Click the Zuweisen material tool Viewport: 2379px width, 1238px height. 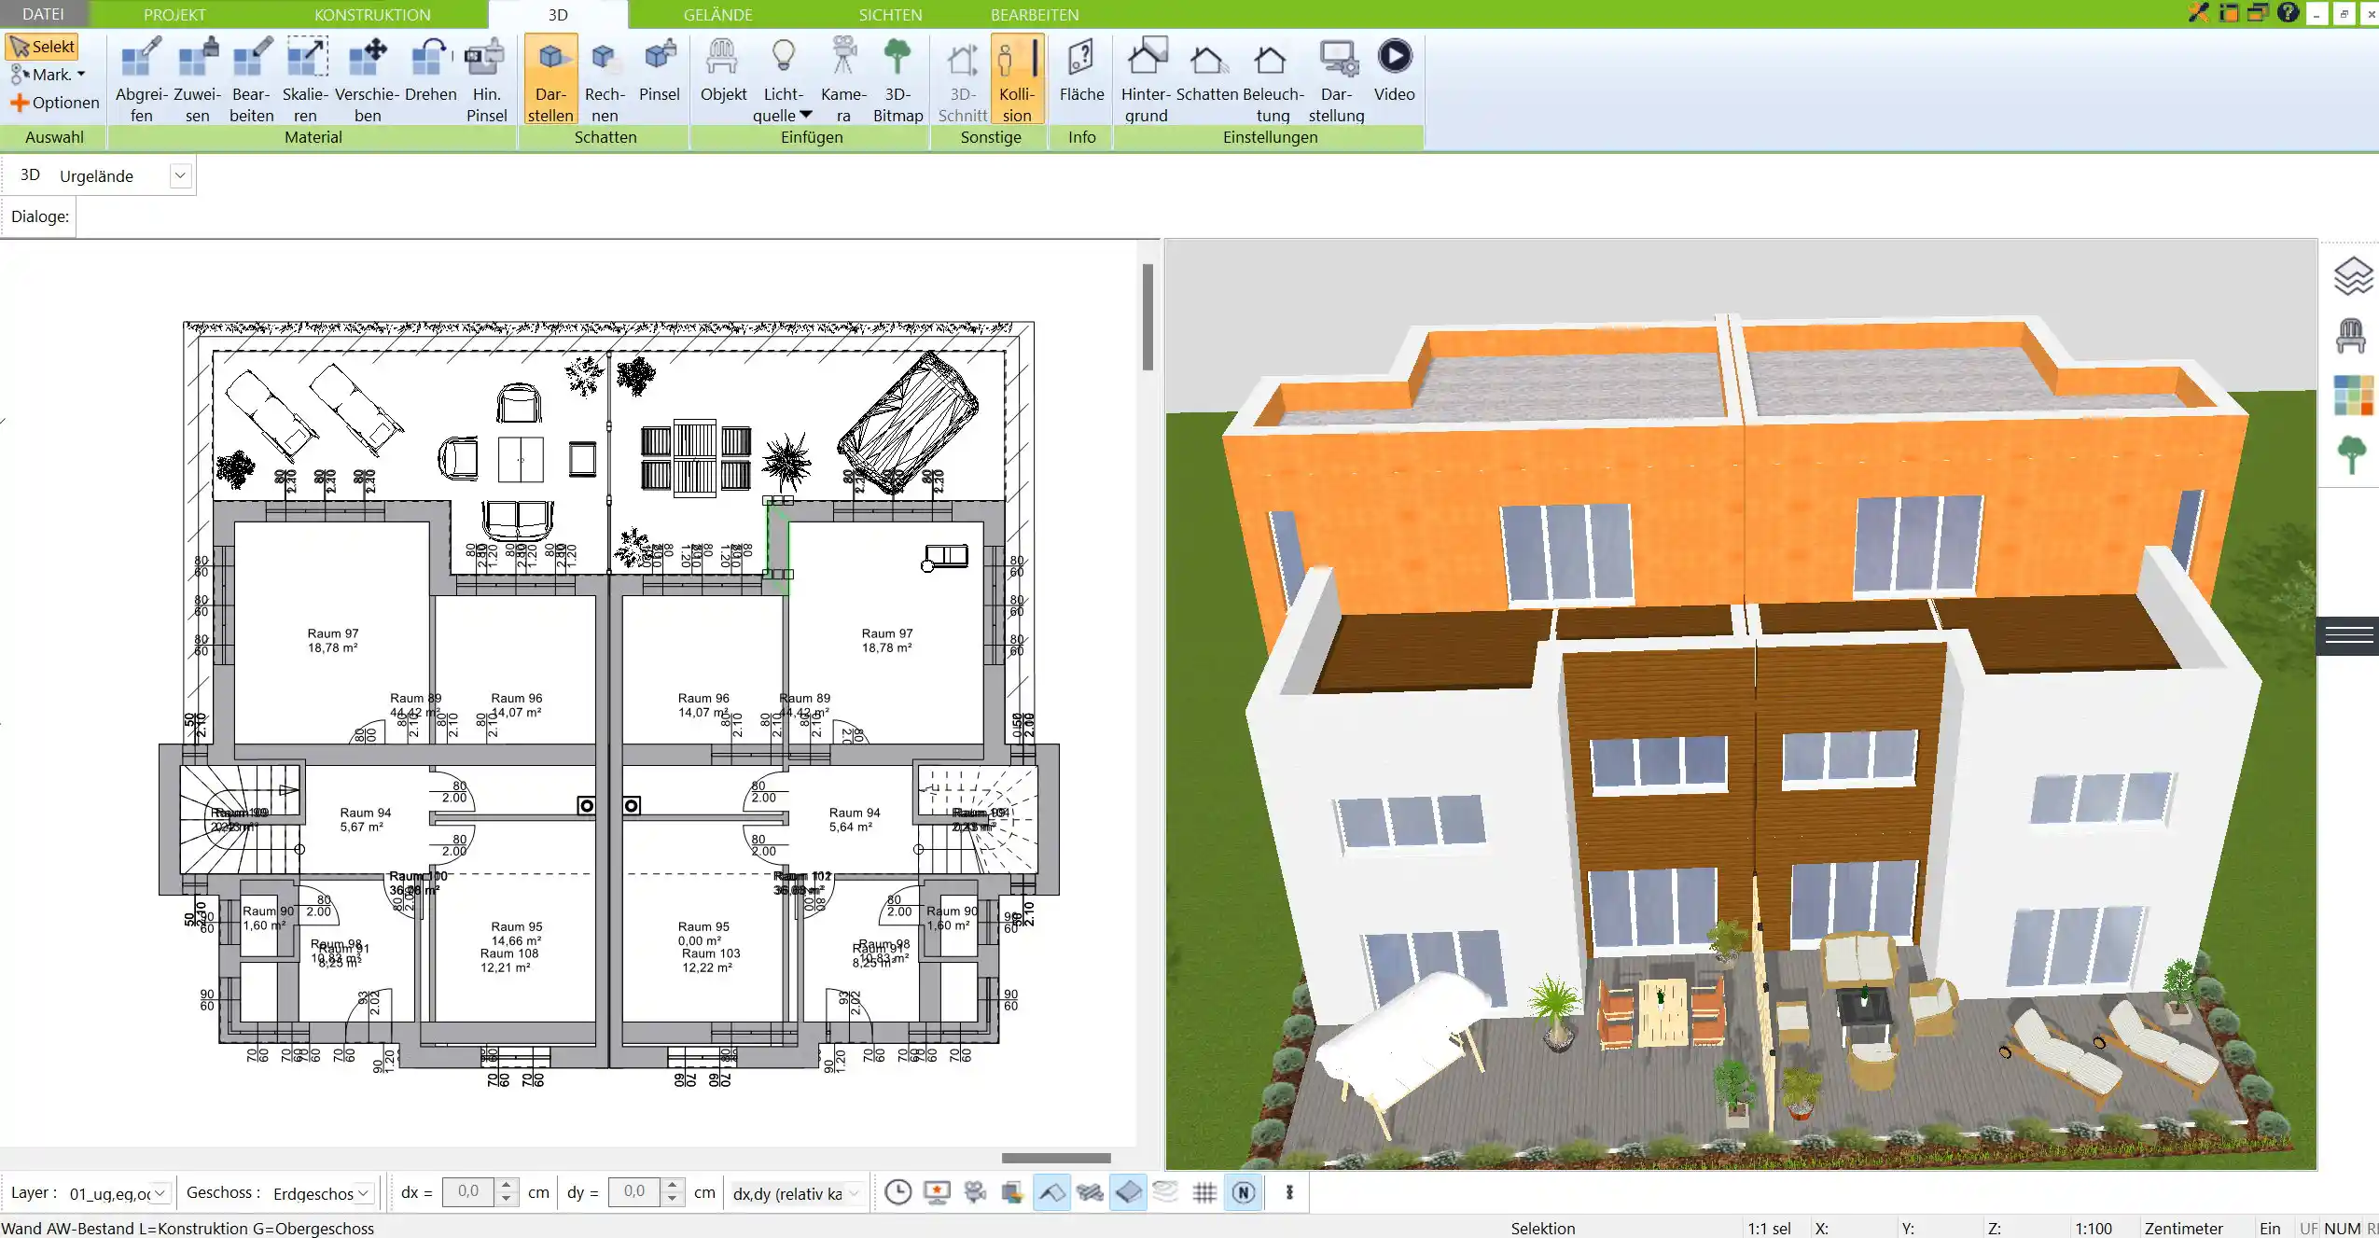[197, 79]
